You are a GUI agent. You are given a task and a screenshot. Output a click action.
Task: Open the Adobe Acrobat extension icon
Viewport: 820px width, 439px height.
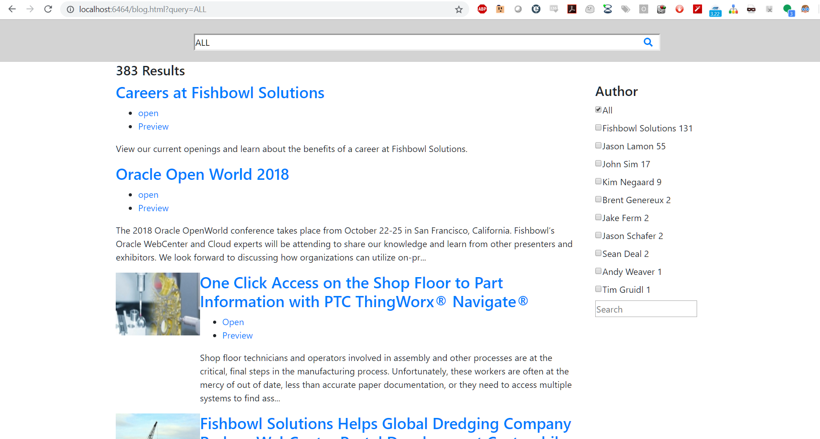click(x=572, y=9)
